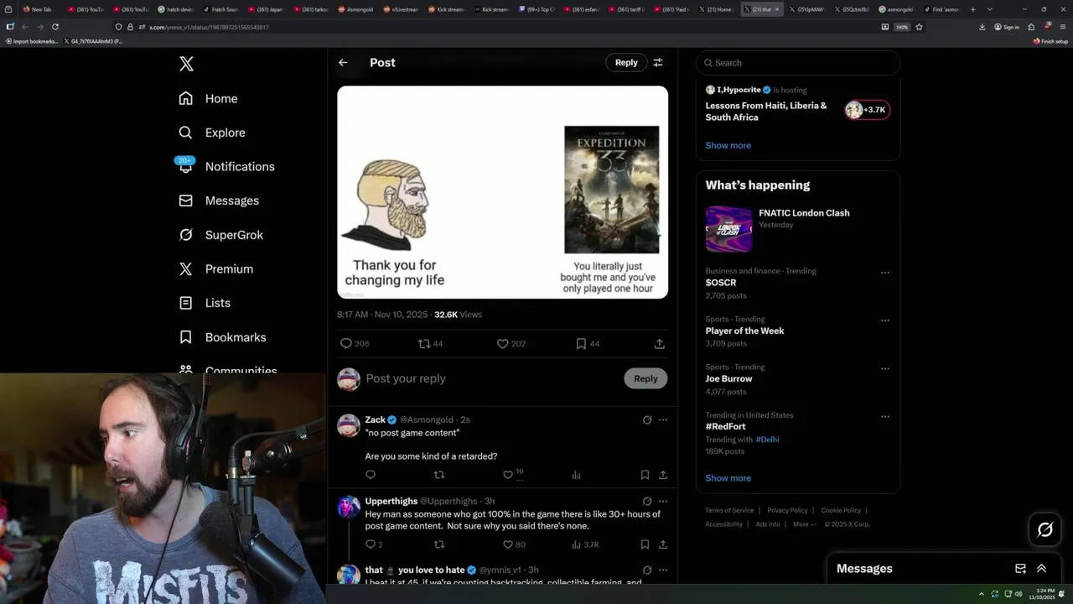Open SuperGrok in sidebar
The height and width of the screenshot is (604, 1073).
221,235
